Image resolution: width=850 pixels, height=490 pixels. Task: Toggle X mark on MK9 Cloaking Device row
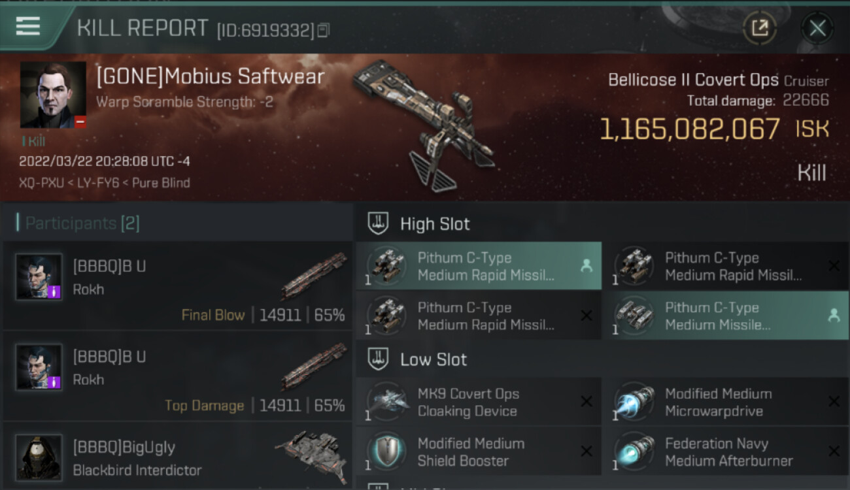point(586,402)
